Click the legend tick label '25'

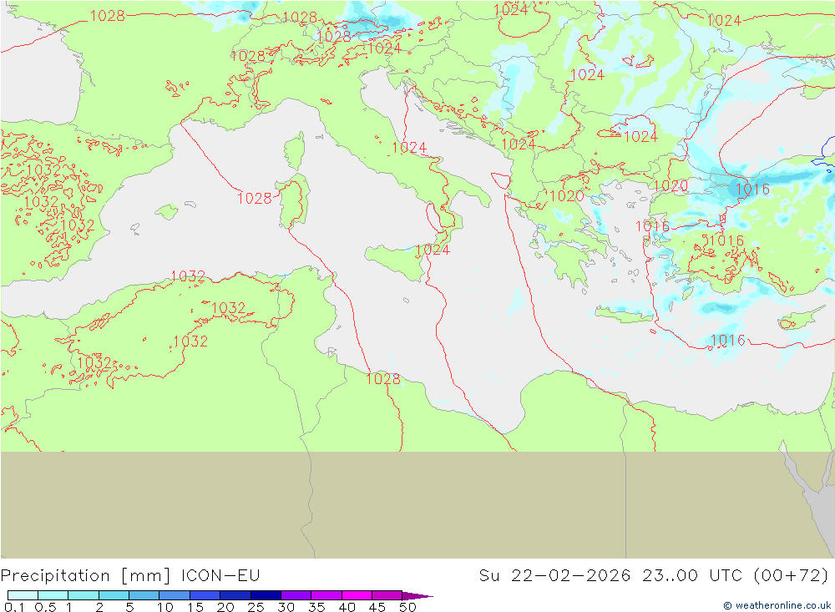(x=256, y=607)
